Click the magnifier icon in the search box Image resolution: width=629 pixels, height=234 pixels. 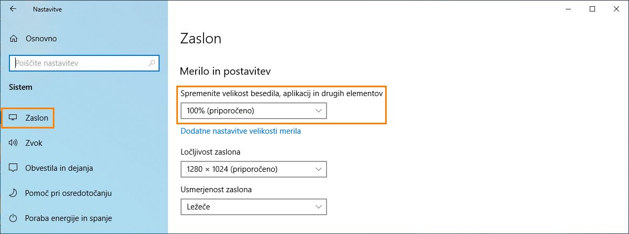point(152,63)
